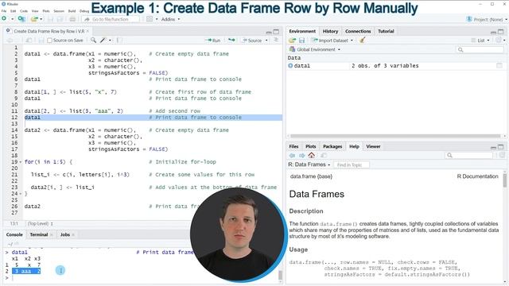Click the create project icon
Viewport: 509px width, 286px height.
(x=21, y=19)
